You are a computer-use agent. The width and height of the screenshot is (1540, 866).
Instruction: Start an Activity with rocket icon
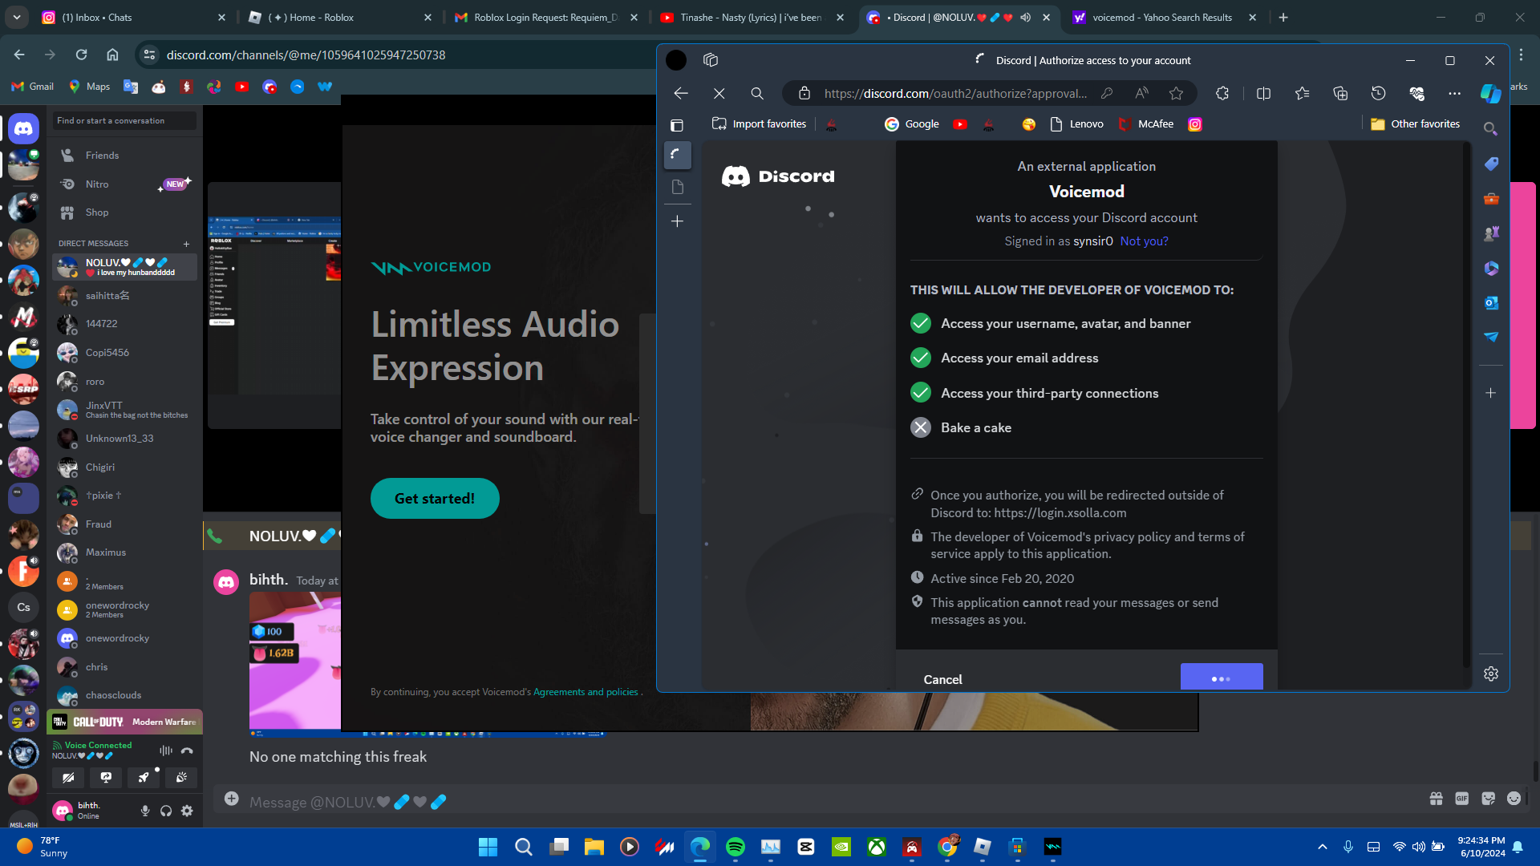(x=144, y=777)
